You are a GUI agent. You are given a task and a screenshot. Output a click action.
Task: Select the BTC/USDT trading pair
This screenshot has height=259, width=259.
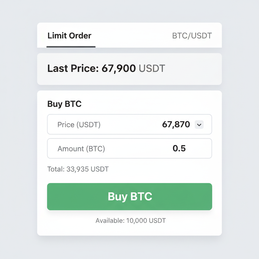point(192,36)
